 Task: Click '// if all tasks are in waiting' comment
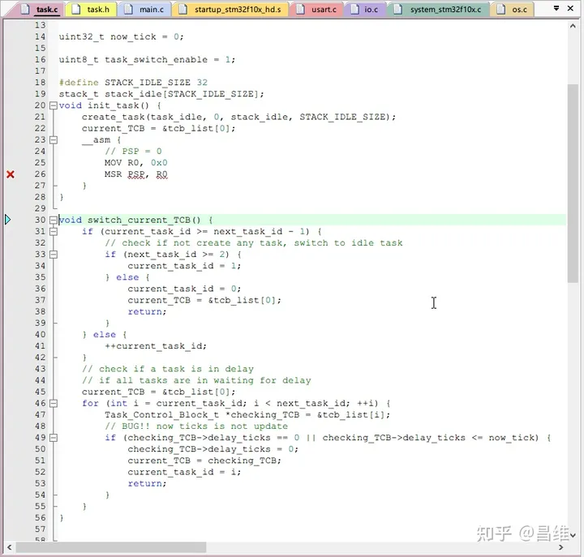pyautogui.click(x=196, y=380)
